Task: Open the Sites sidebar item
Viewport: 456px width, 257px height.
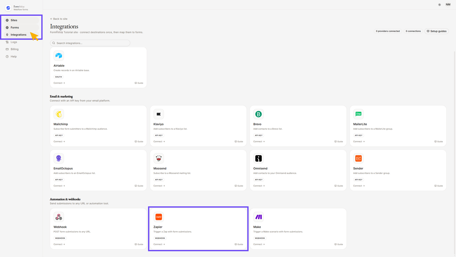Action: pos(21,20)
